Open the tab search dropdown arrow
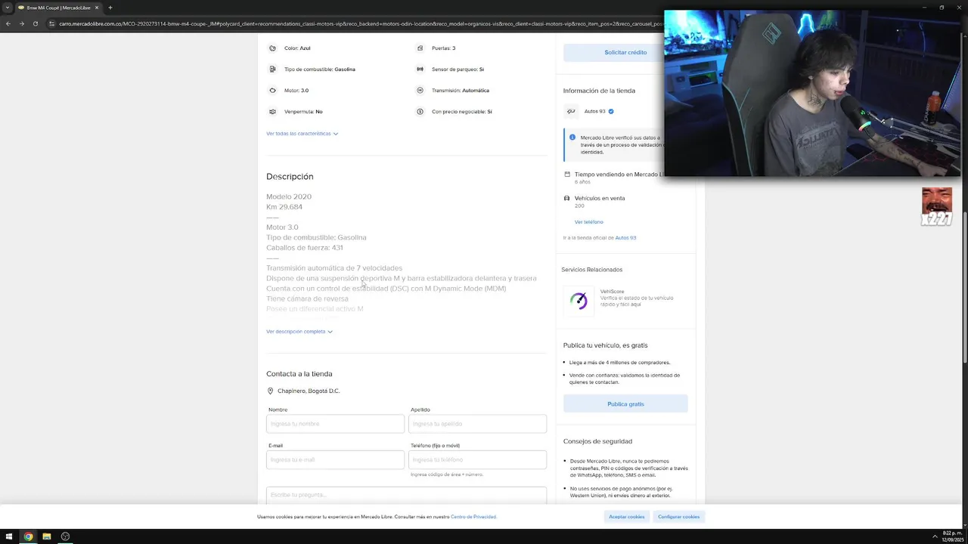968x544 pixels. pyautogui.click(x=8, y=8)
